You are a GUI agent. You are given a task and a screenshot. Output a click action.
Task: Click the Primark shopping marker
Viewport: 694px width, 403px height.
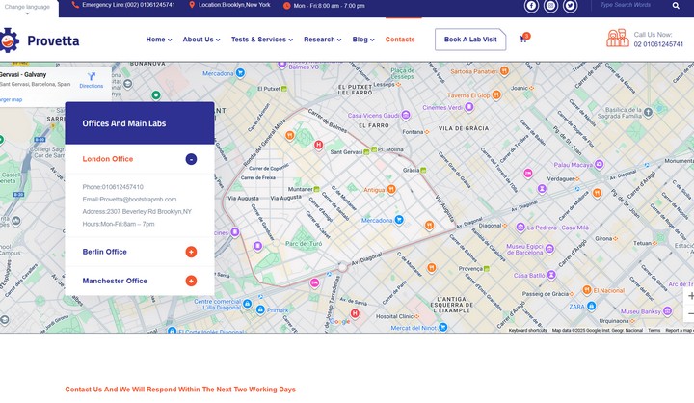coord(260,309)
